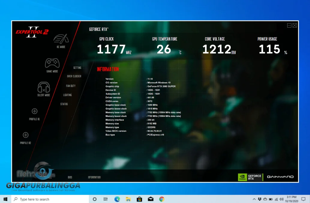
Task: Switch to the Information tab at bottom
Action: (x=94, y=177)
